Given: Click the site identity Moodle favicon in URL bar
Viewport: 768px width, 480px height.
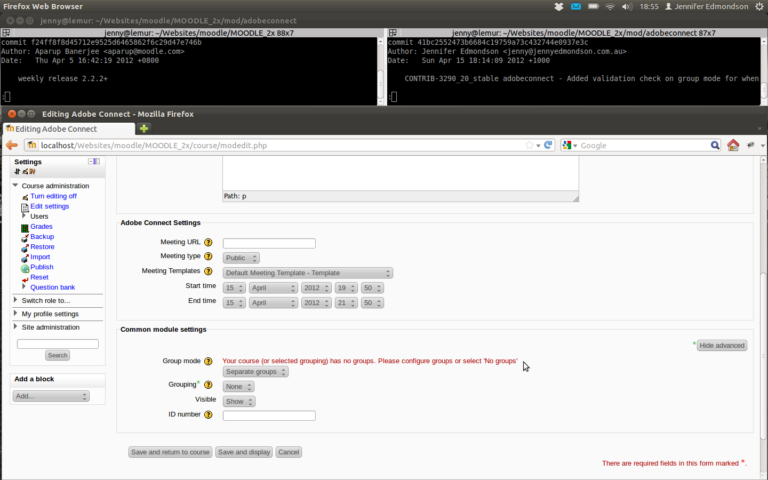Looking at the screenshot, I should [32, 145].
